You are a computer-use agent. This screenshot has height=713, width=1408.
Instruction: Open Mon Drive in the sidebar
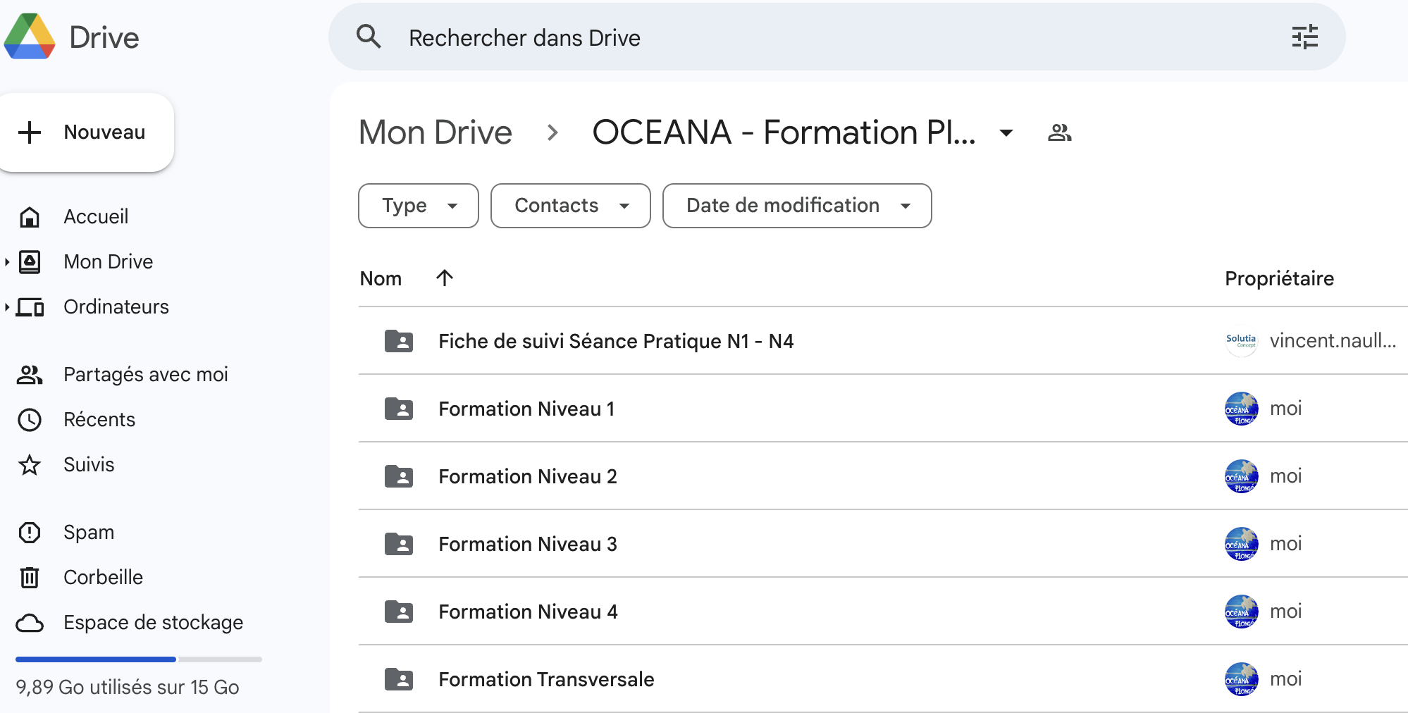pos(108,261)
